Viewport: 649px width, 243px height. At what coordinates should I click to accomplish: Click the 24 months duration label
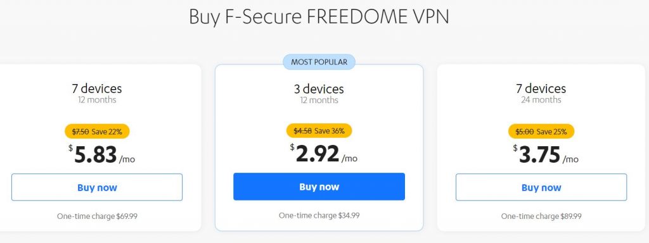[x=541, y=99]
